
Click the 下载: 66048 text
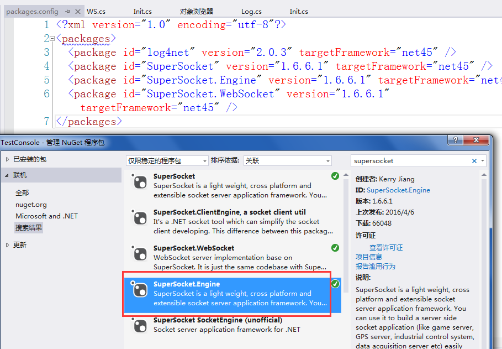[x=373, y=223]
